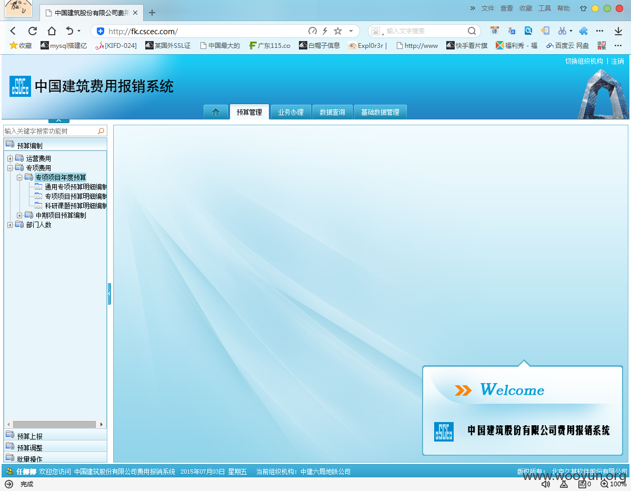Click the shield security icon in address bar

(x=101, y=31)
